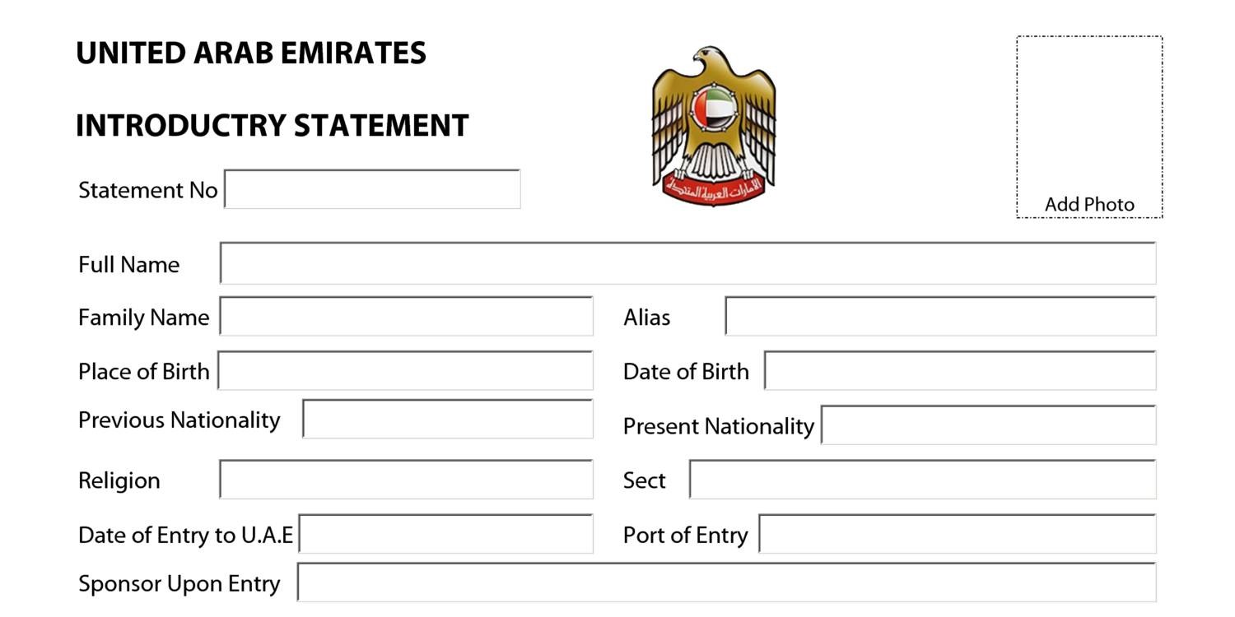Click the Add Photo placeholder box

click(1089, 127)
